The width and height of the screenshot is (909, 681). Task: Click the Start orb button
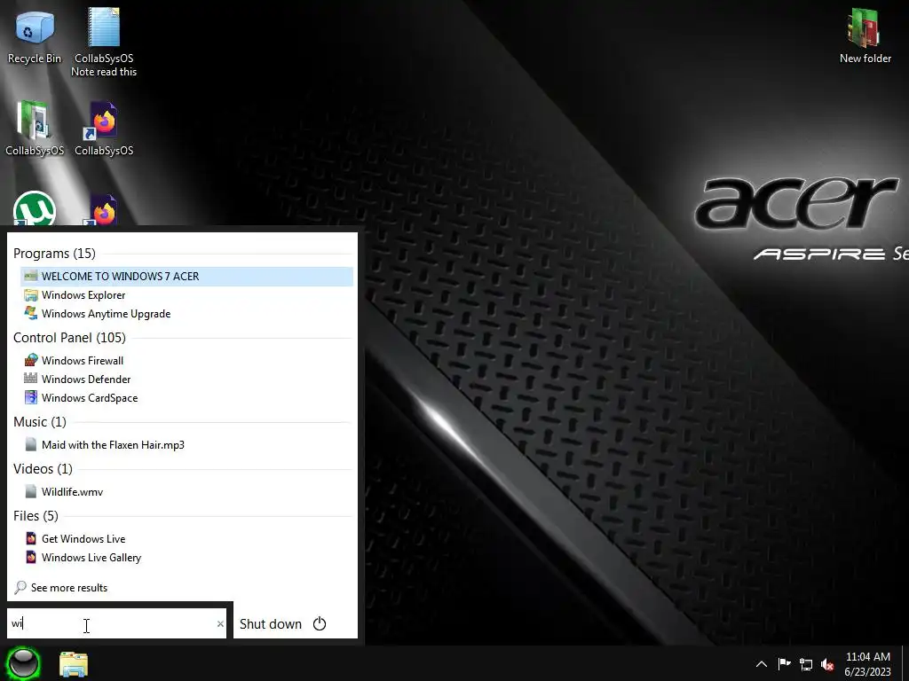pyautogui.click(x=23, y=663)
